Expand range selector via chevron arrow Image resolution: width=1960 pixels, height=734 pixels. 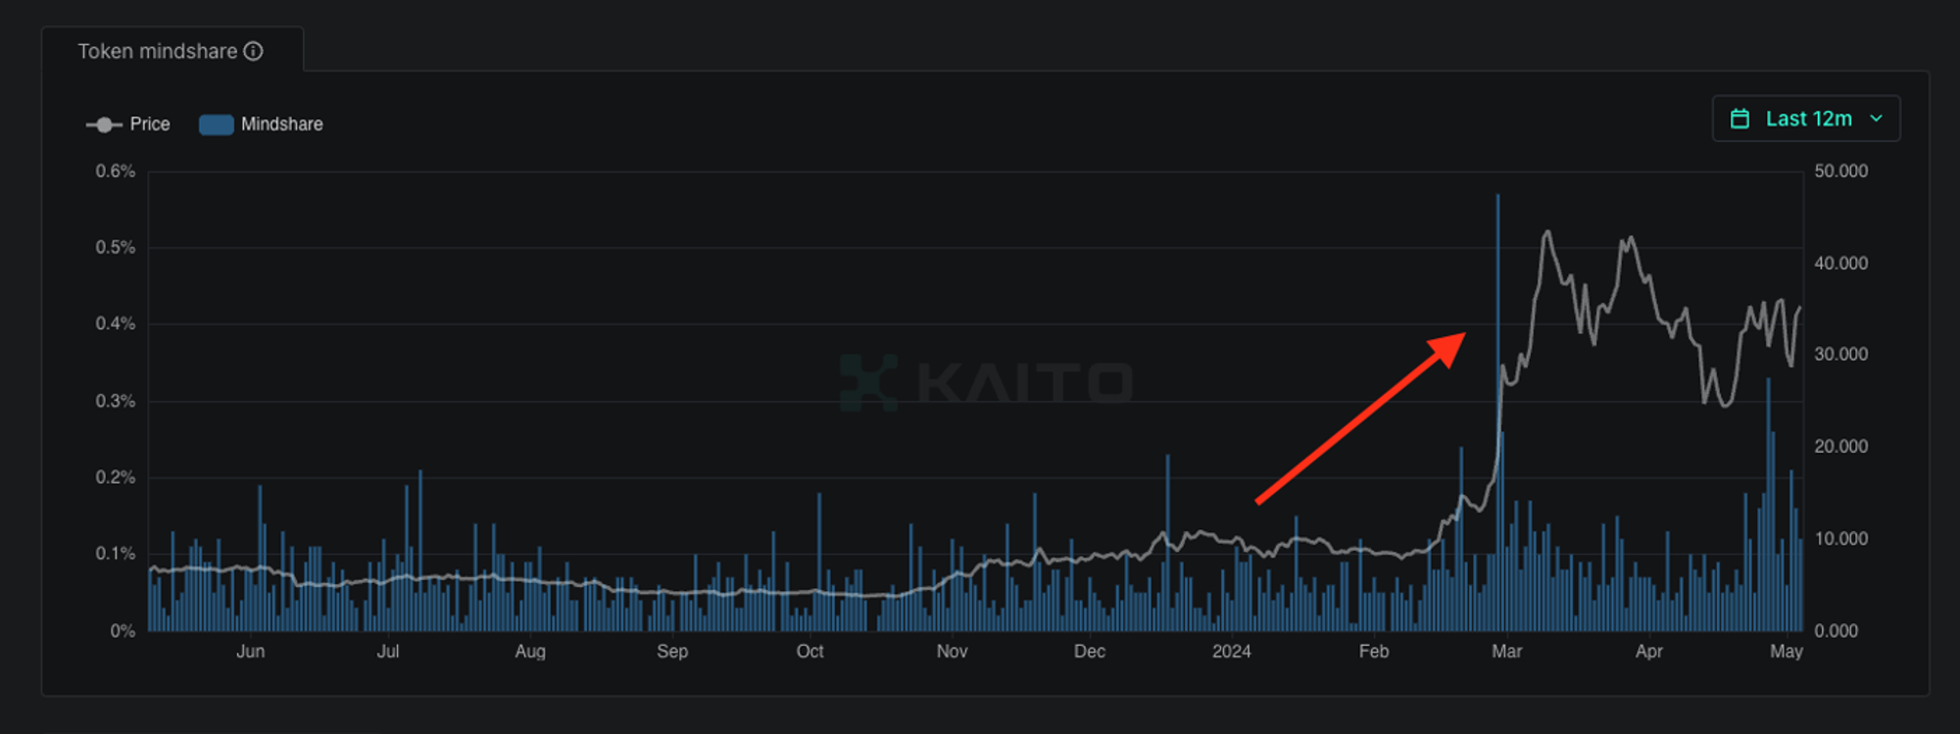pyautogui.click(x=1876, y=119)
